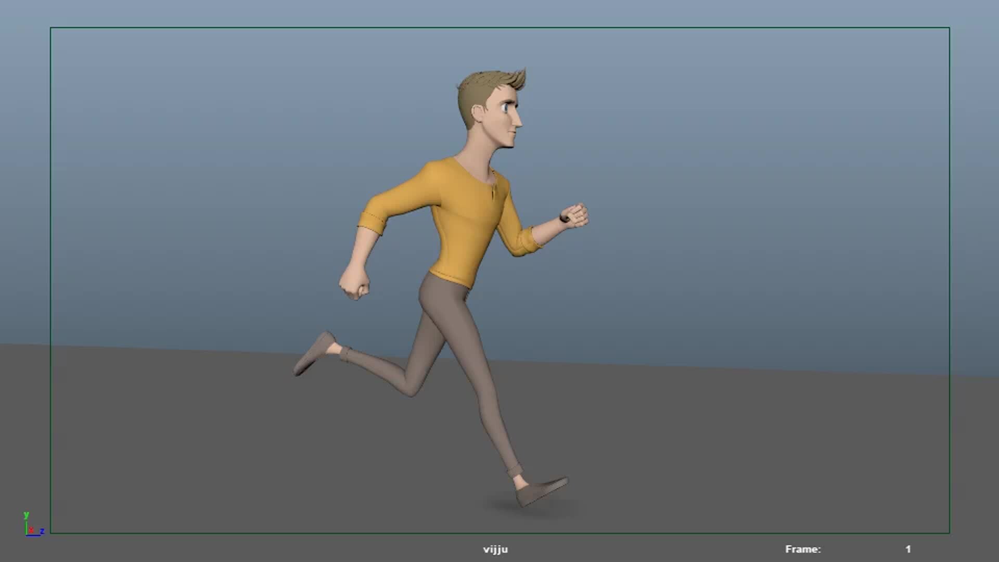Click the character's blue eye
The height and width of the screenshot is (562, 999).
click(506, 108)
